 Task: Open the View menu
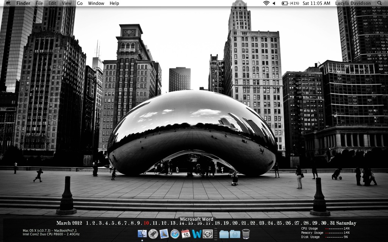pyautogui.click(x=66, y=3)
